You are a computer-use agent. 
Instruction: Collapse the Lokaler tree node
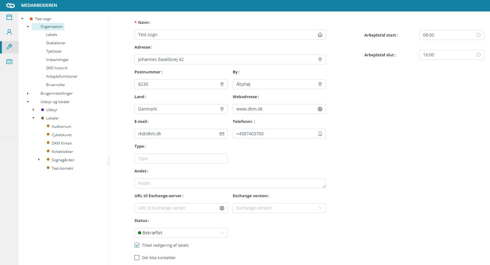click(33, 118)
